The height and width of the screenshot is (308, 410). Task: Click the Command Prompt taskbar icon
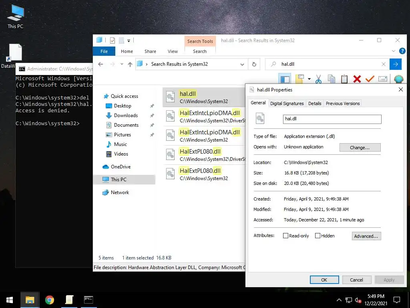pyautogui.click(x=88, y=300)
